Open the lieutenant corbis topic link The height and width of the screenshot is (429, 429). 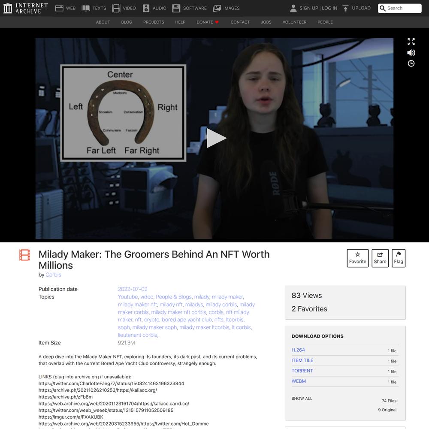138,335
